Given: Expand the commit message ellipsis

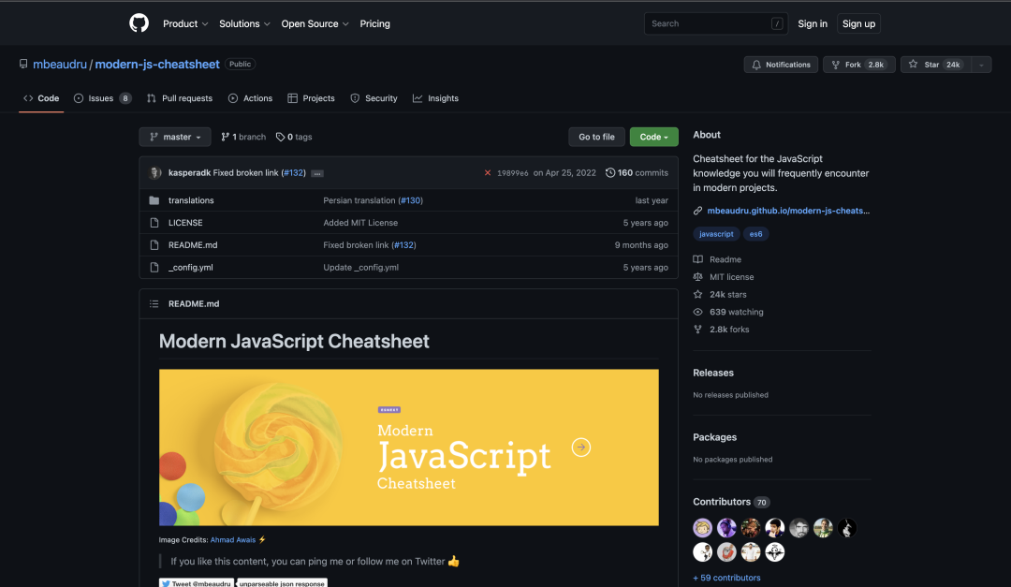Looking at the screenshot, I should pos(316,173).
